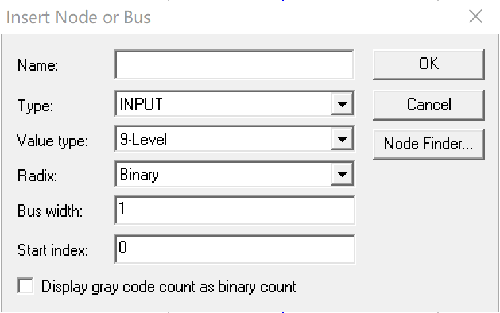Confirm the dialog with OK
This screenshot has height=313, width=500.
[429, 65]
